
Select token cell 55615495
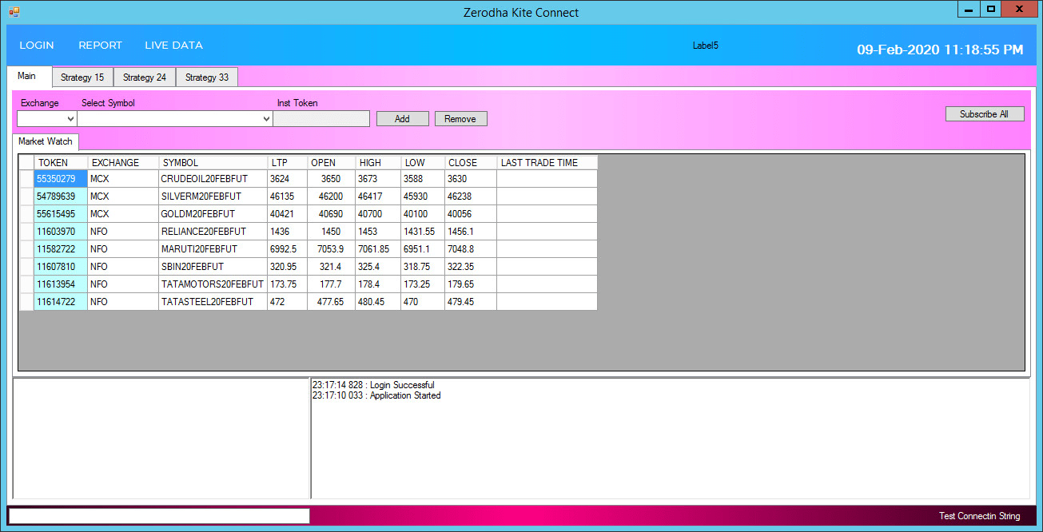[x=61, y=214]
